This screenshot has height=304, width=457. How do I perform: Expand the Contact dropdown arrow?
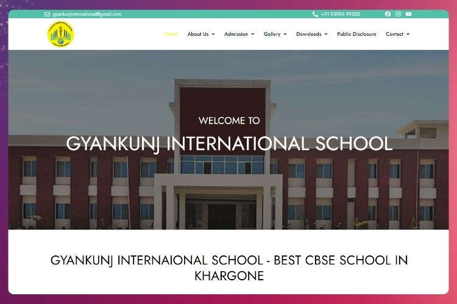408,34
